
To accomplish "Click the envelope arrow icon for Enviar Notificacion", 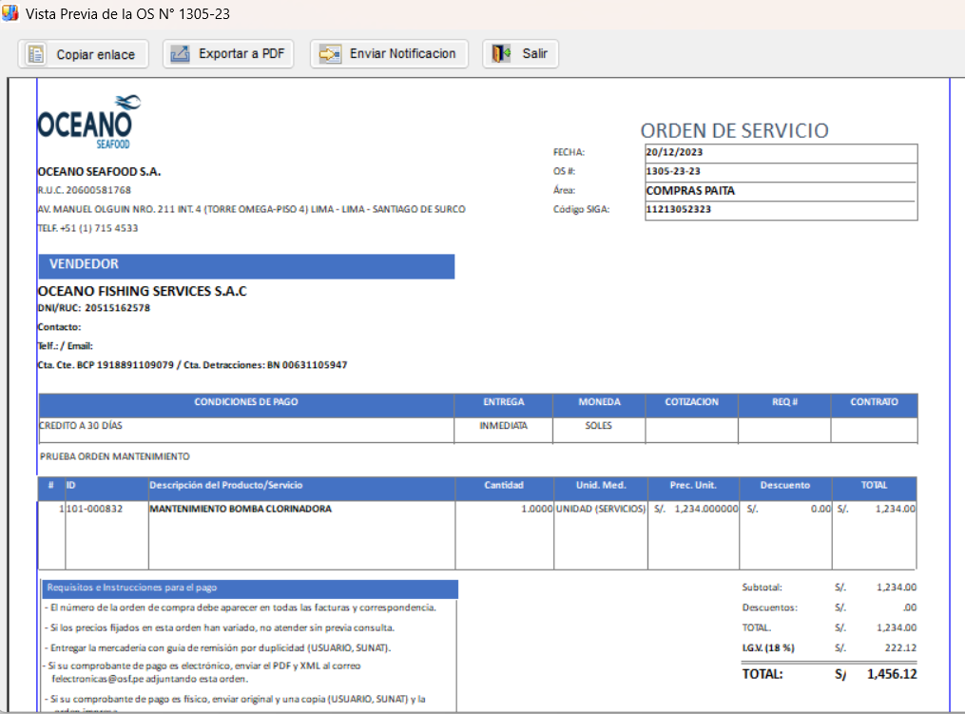I will pyautogui.click(x=330, y=54).
